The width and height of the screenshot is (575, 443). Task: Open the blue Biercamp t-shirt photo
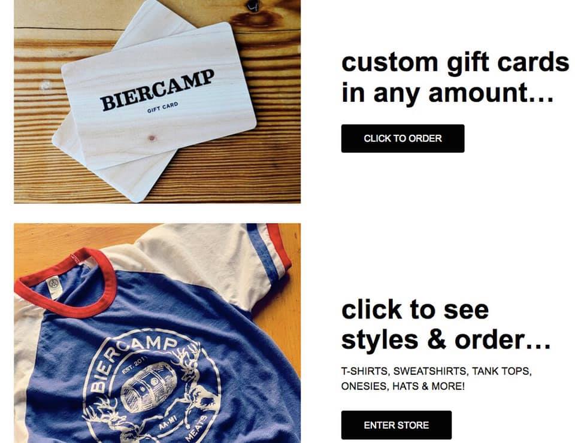[x=158, y=333]
